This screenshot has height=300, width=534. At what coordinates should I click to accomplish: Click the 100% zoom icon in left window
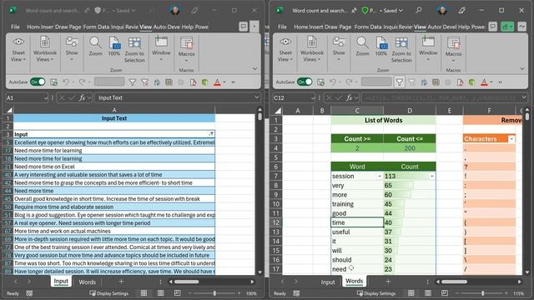(x=114, y=47)
